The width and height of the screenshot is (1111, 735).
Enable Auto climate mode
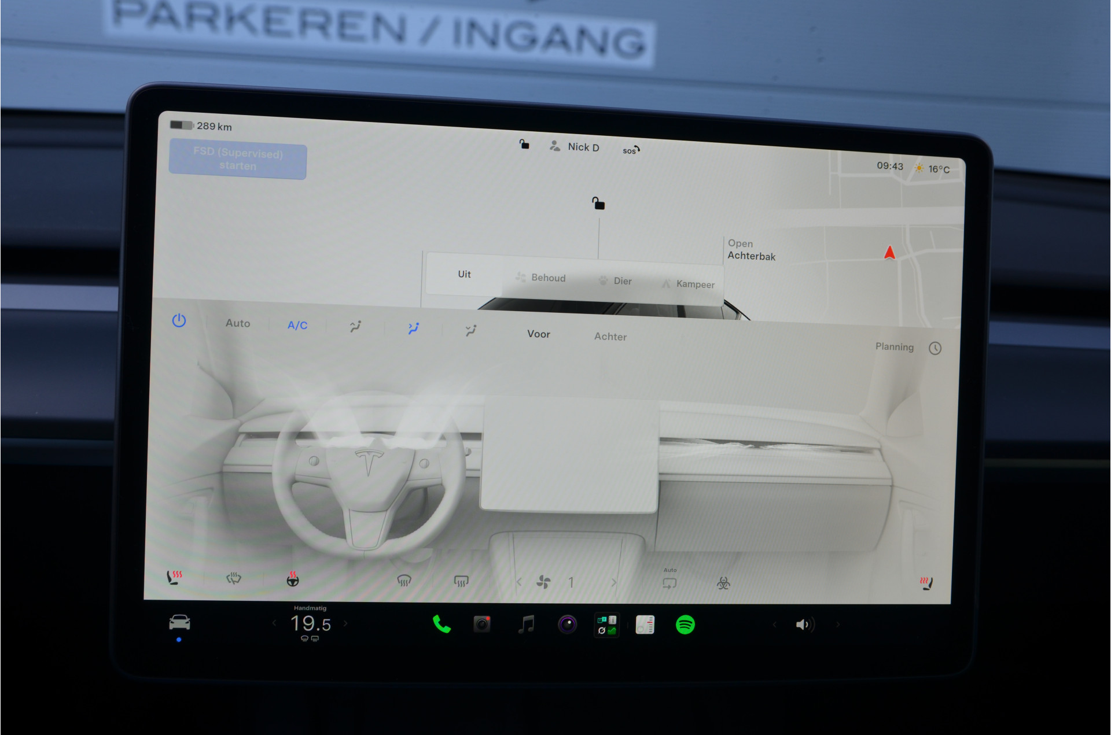pos(238,323)
